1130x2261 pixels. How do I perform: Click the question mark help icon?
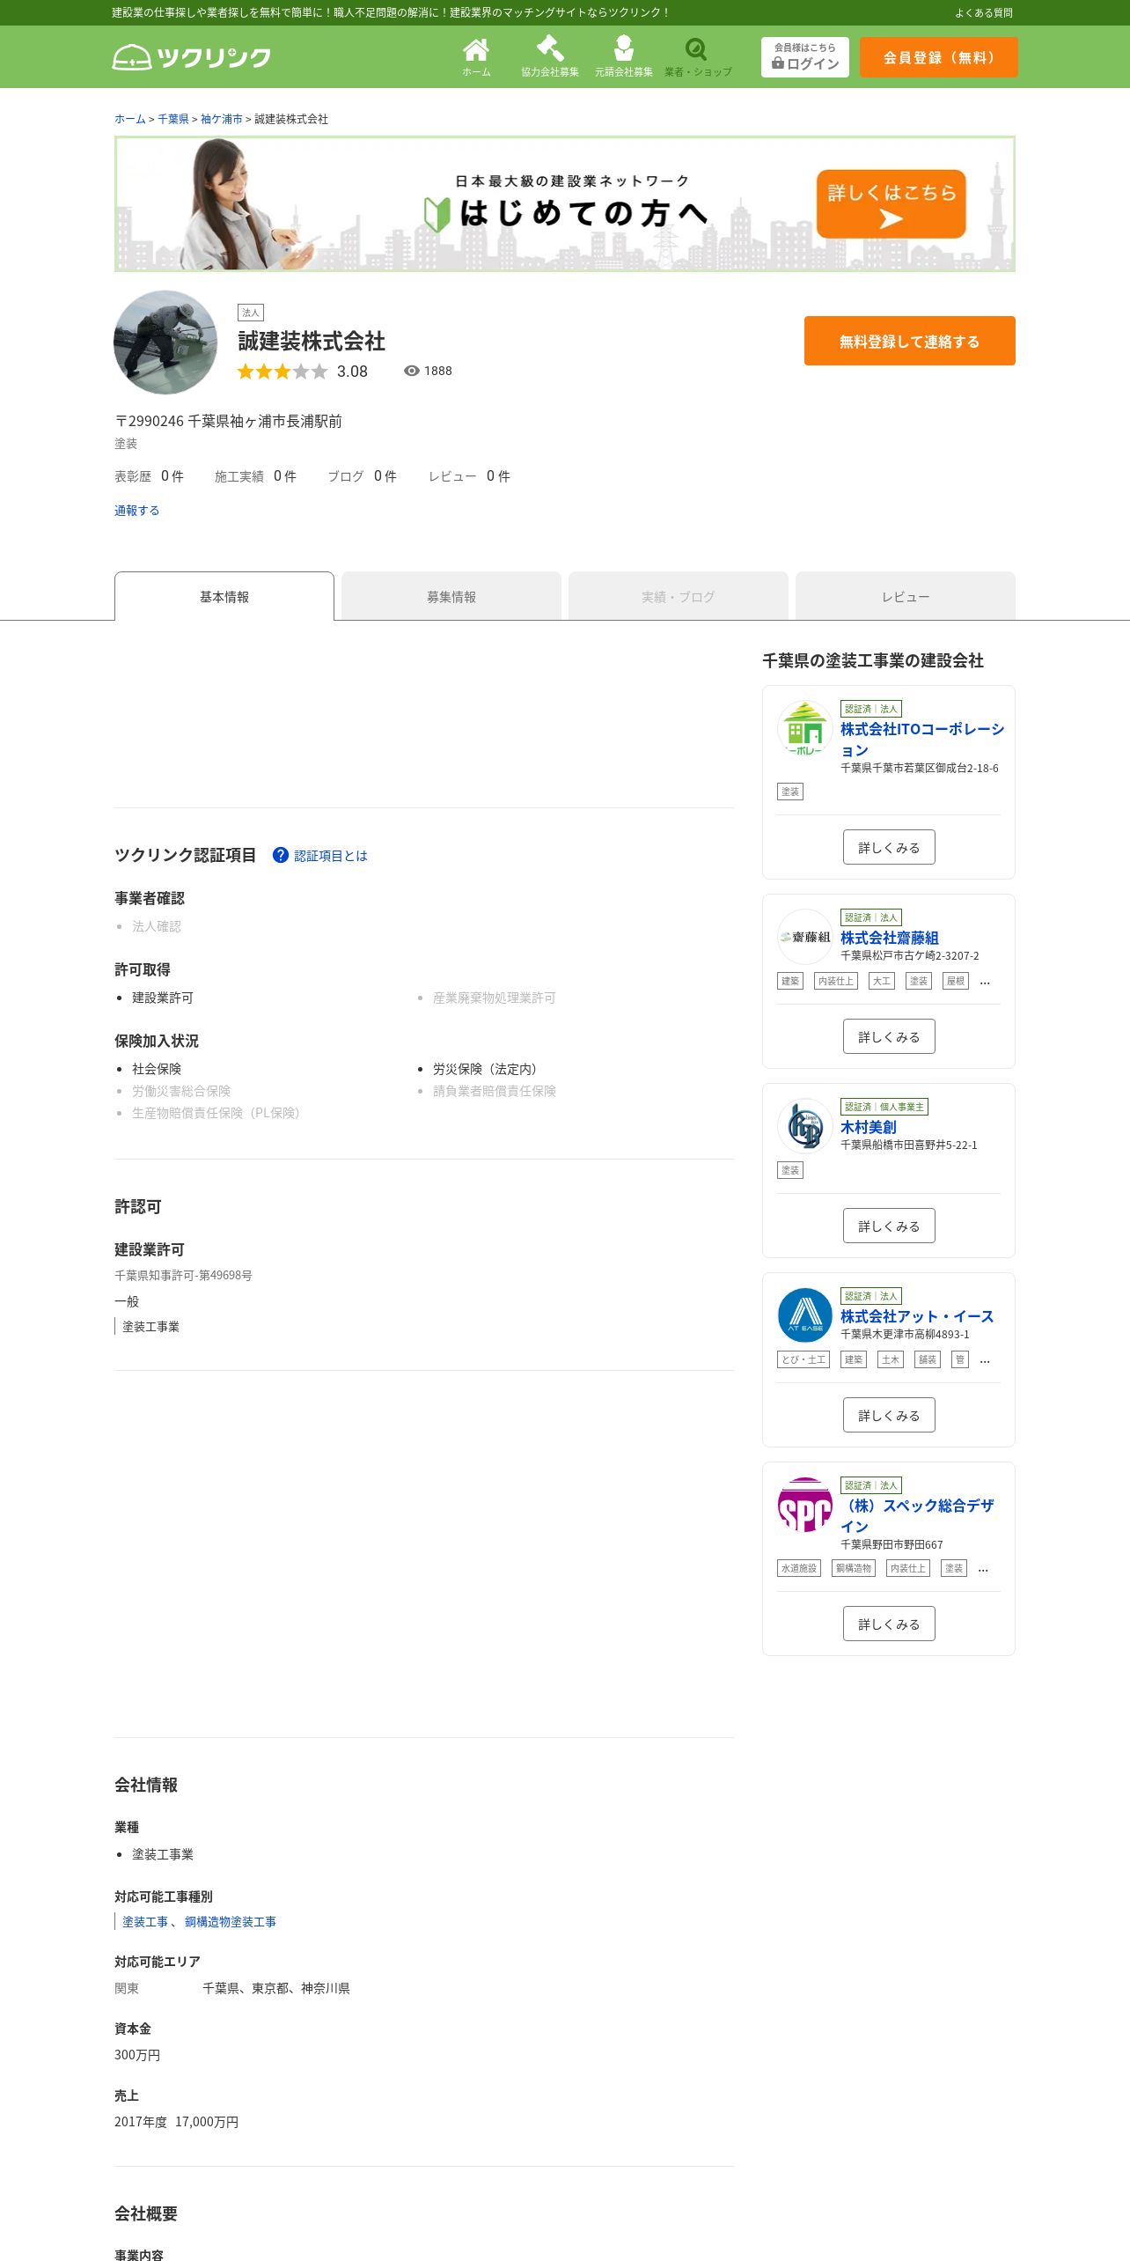click(281, 855)
